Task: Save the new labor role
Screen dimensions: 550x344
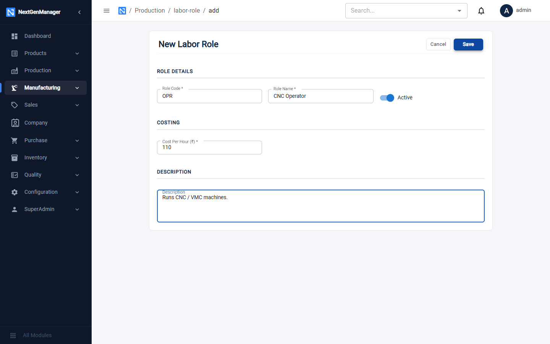Action: pyautogui.click(x=468, y=44)
